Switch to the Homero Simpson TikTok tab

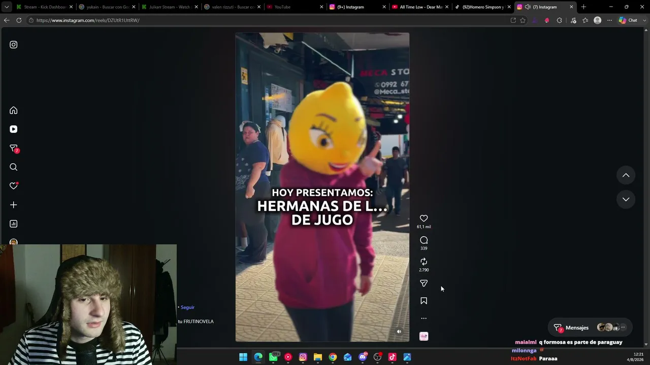[x=482, y=7]
